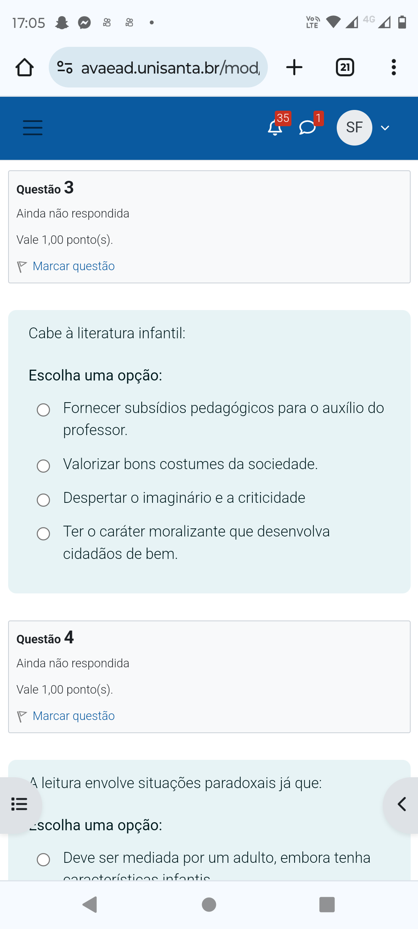Select 'Valorizar bons costumes da sociedade' option

(x=43, y=466)
